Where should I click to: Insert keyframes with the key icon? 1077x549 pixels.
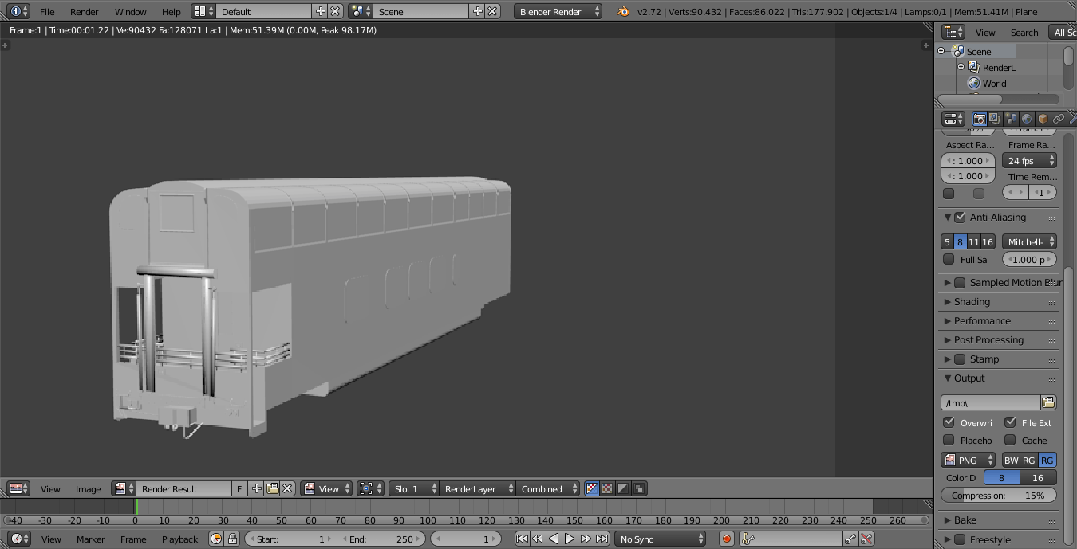click(851, 539)
